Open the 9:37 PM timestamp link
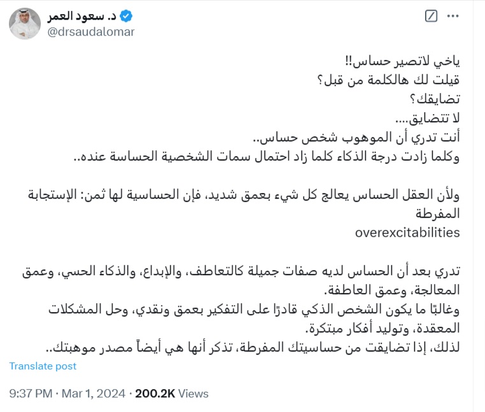Viewport: 485px width, 412px height. pyautogui.click(x=31, y=394)
